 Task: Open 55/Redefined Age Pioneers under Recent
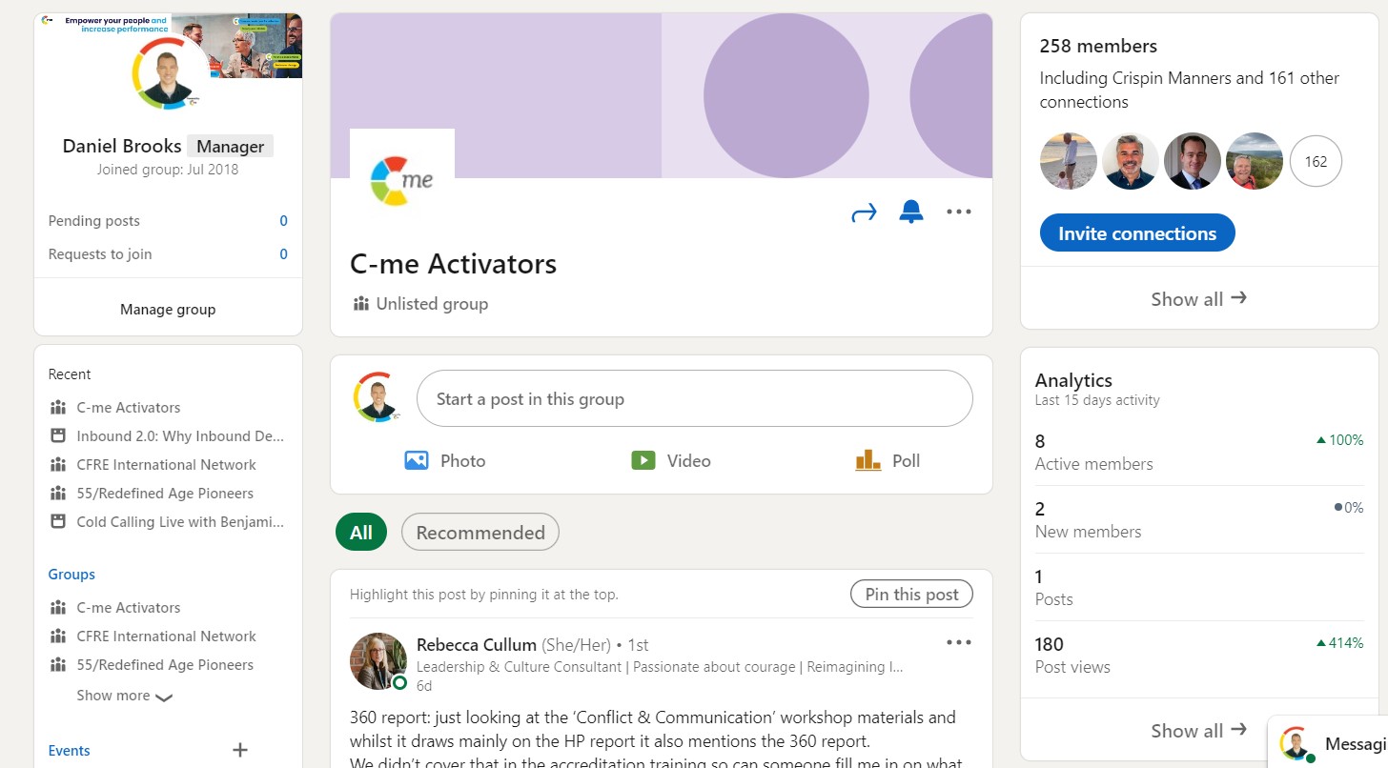165,493
